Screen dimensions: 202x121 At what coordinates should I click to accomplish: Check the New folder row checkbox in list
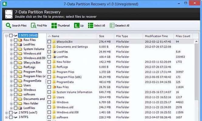click(x=49, y=62)
